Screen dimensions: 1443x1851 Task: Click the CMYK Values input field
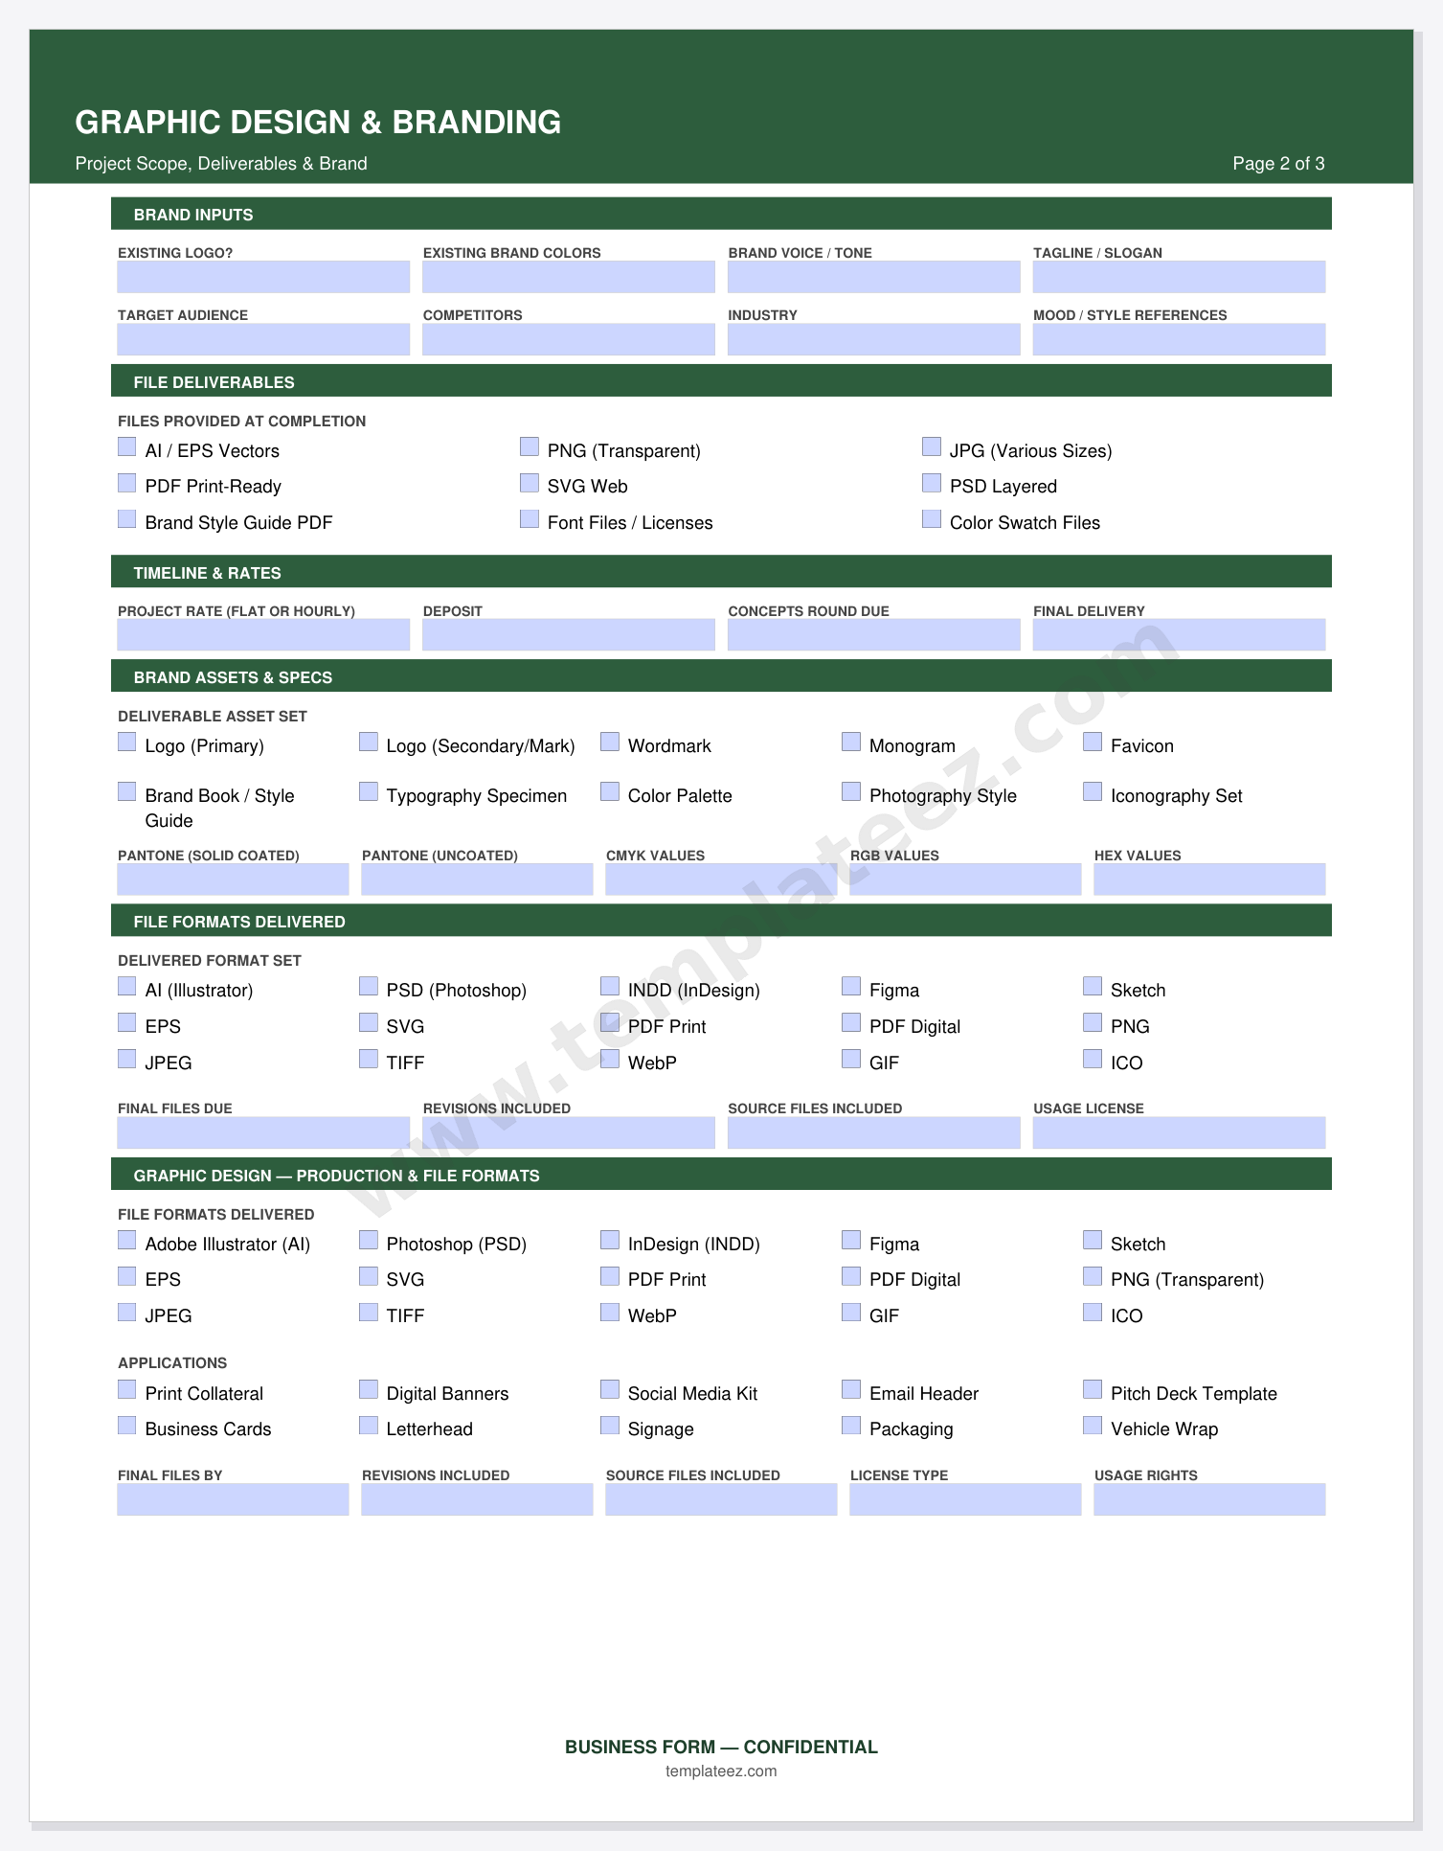pos(721,880)
